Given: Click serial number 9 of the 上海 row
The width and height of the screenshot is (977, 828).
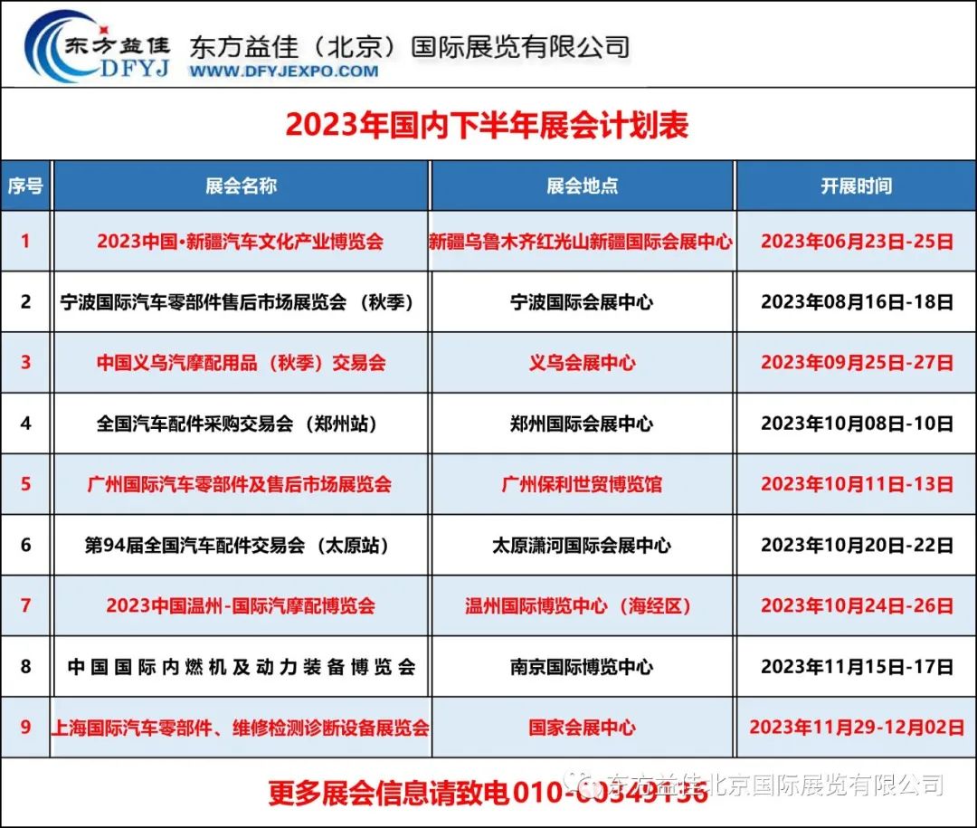Looking at the screenshot, I should [x=25, y=727].
